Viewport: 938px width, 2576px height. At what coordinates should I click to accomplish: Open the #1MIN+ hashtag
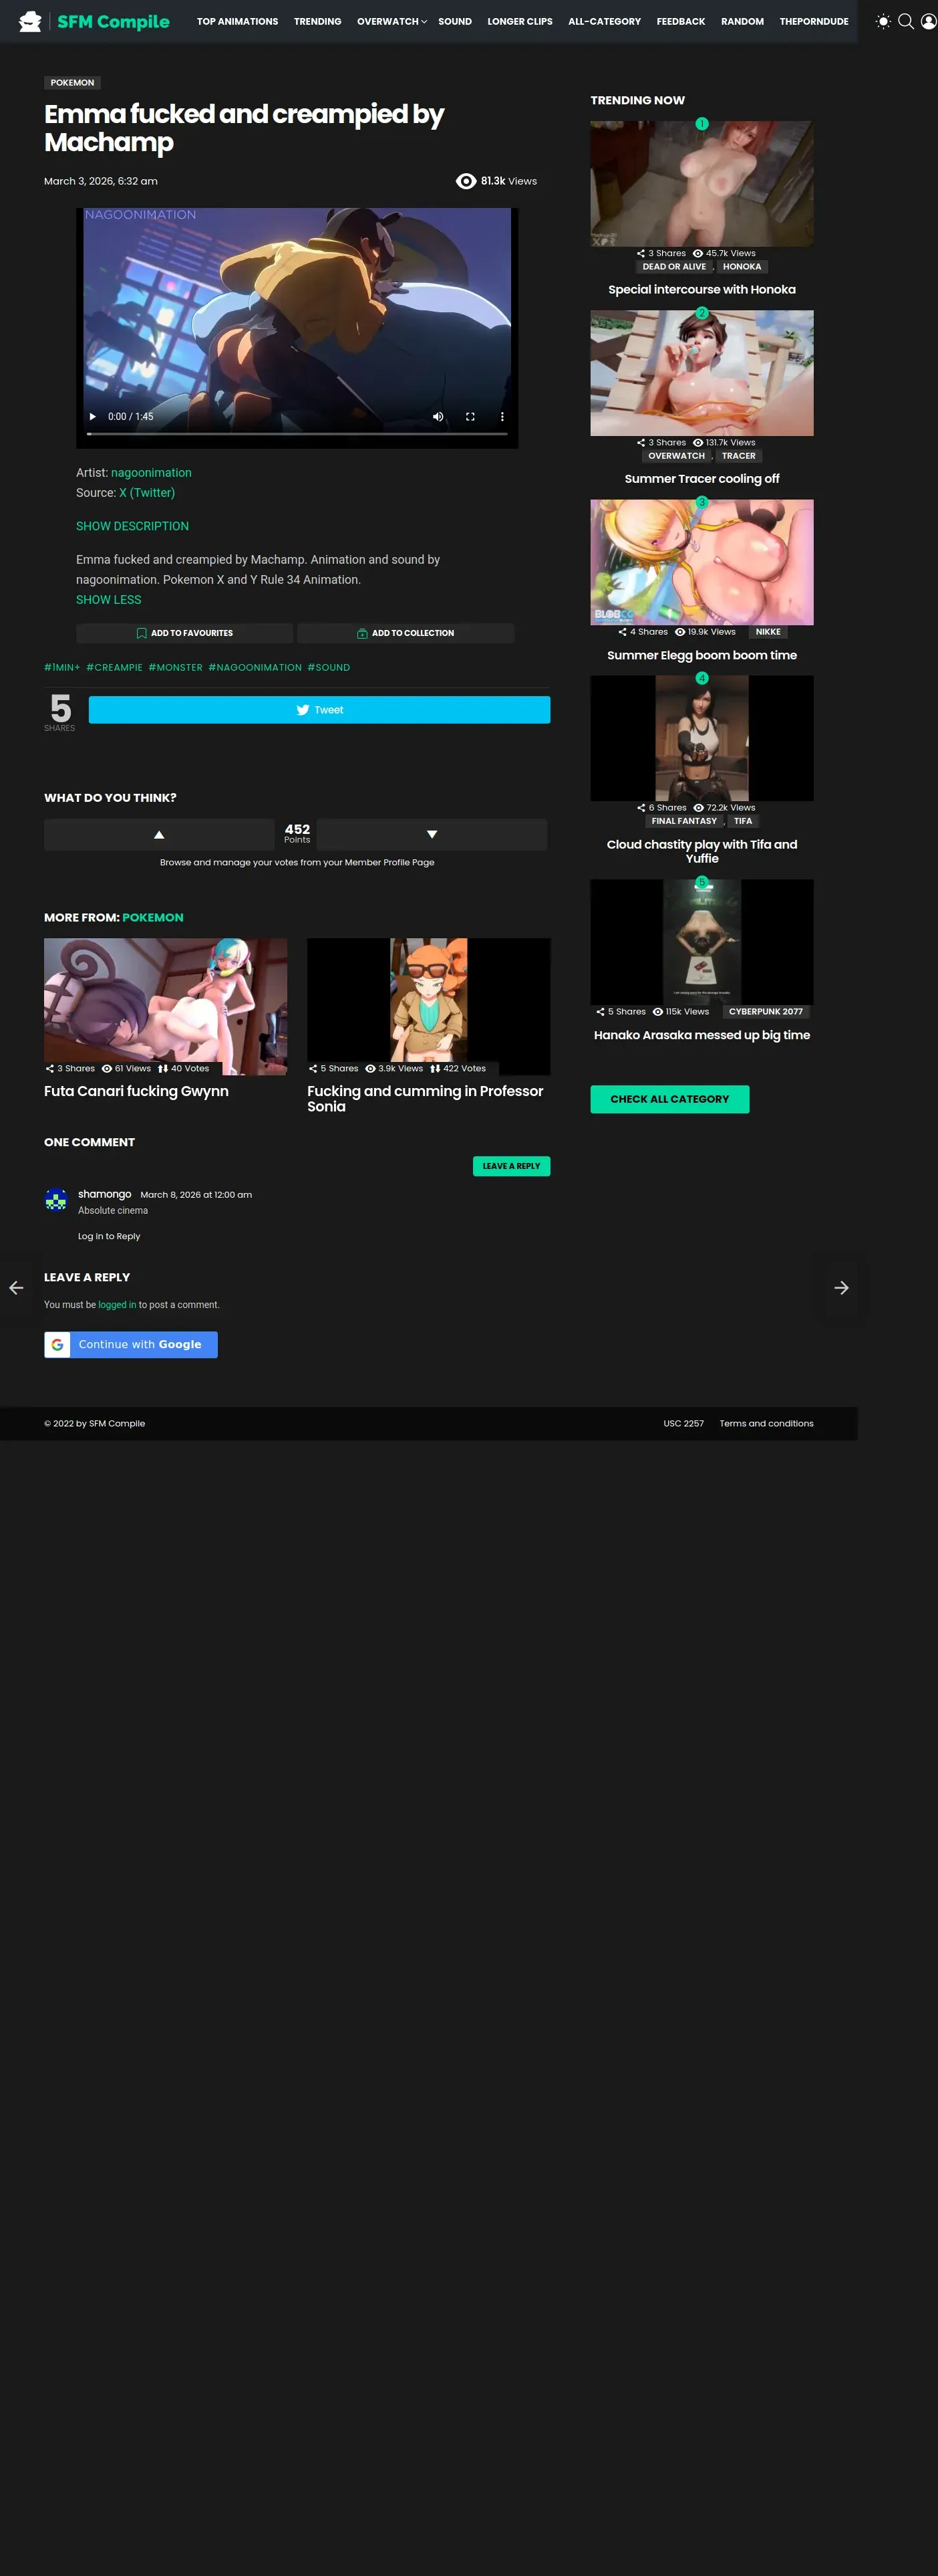coord(62,668)
